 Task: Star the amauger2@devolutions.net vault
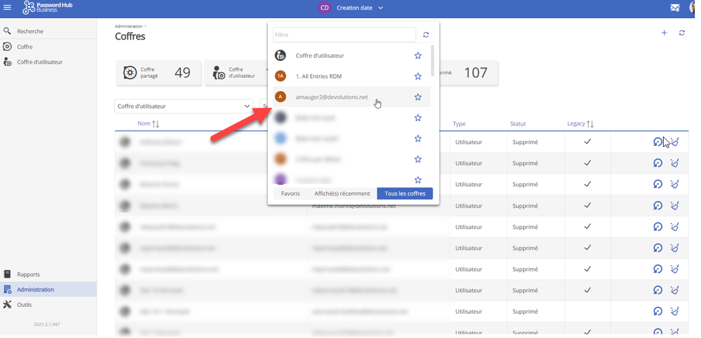tap(418, 97)
